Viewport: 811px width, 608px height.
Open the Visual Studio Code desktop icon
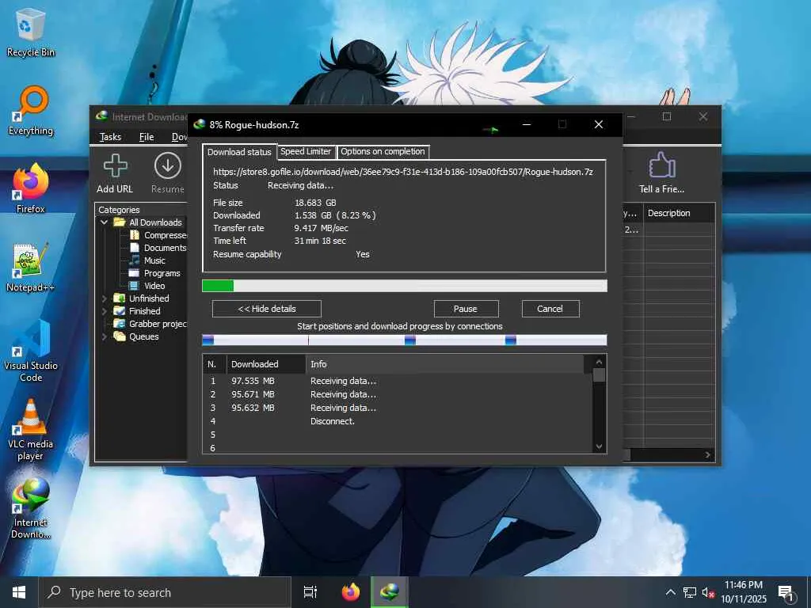coord(31,341)
